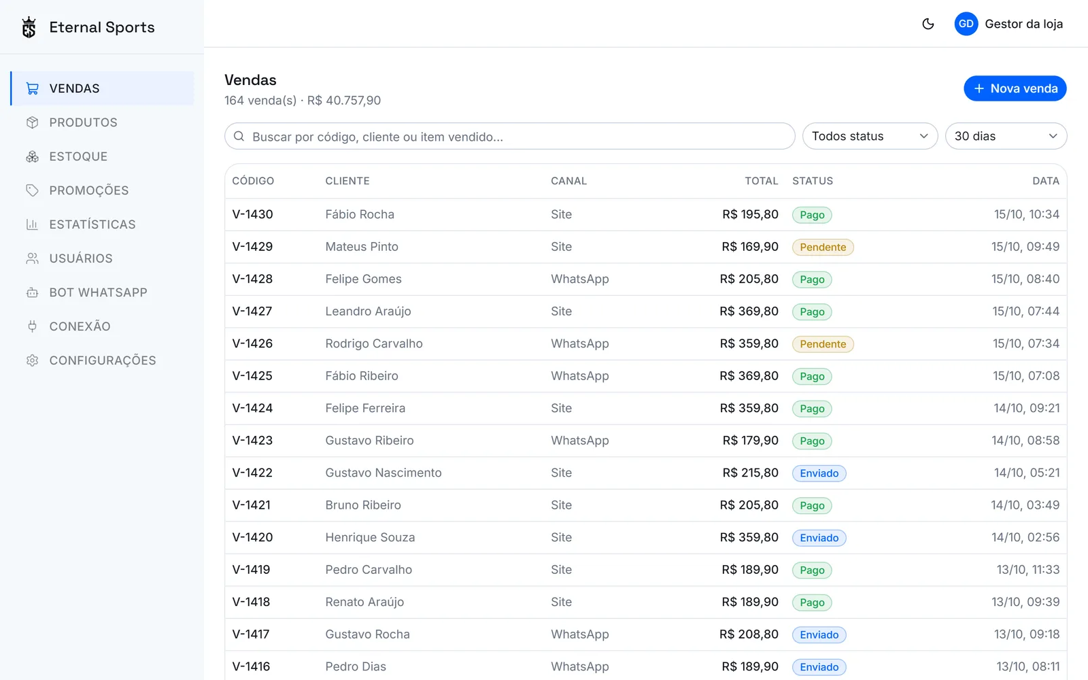Viewport: 1088px width, 680px height.
Task: Click the CANAL column header
Action: click(x=568, y=181)
